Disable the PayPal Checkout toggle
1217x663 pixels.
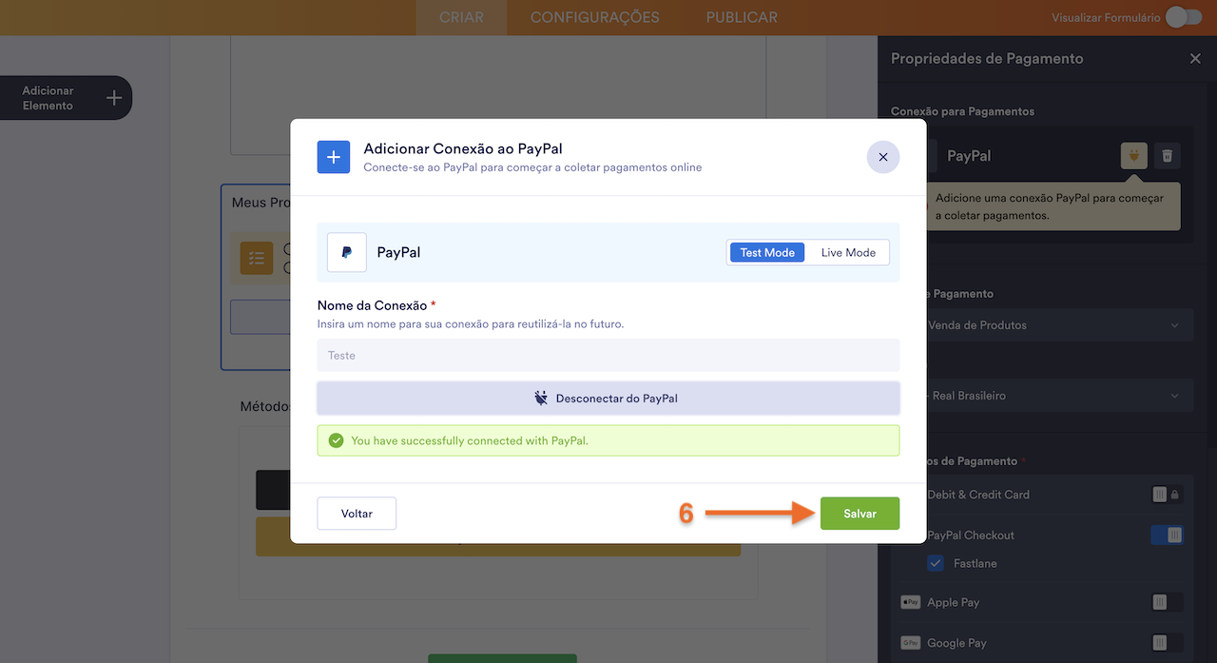coord(1167,536)
